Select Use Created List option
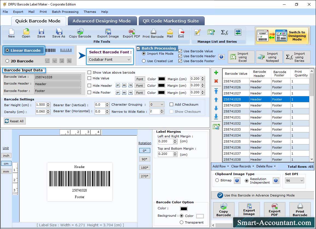316x229 pixels. tap(144, 61)
